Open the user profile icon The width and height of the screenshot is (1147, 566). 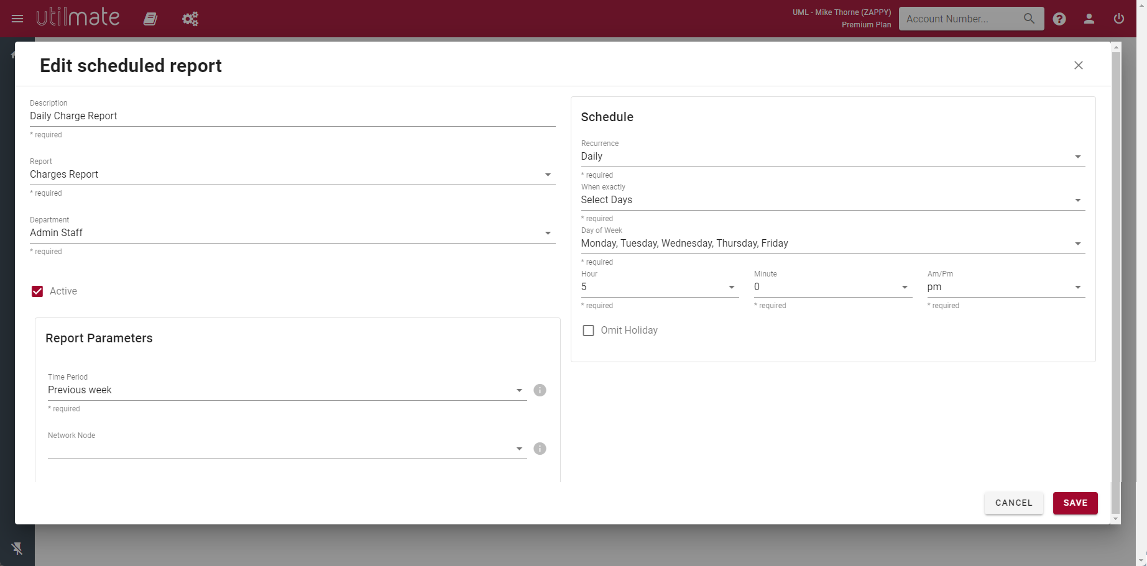click(x=1089, y=19)
